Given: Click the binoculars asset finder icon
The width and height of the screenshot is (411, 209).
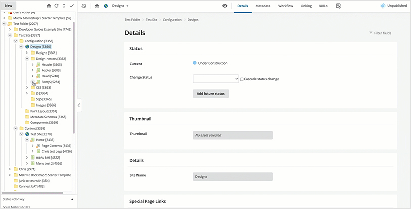Looking at the screenshot, I should (97, 6).
